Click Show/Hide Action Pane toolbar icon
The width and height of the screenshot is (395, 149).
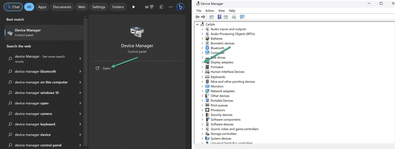226,17
